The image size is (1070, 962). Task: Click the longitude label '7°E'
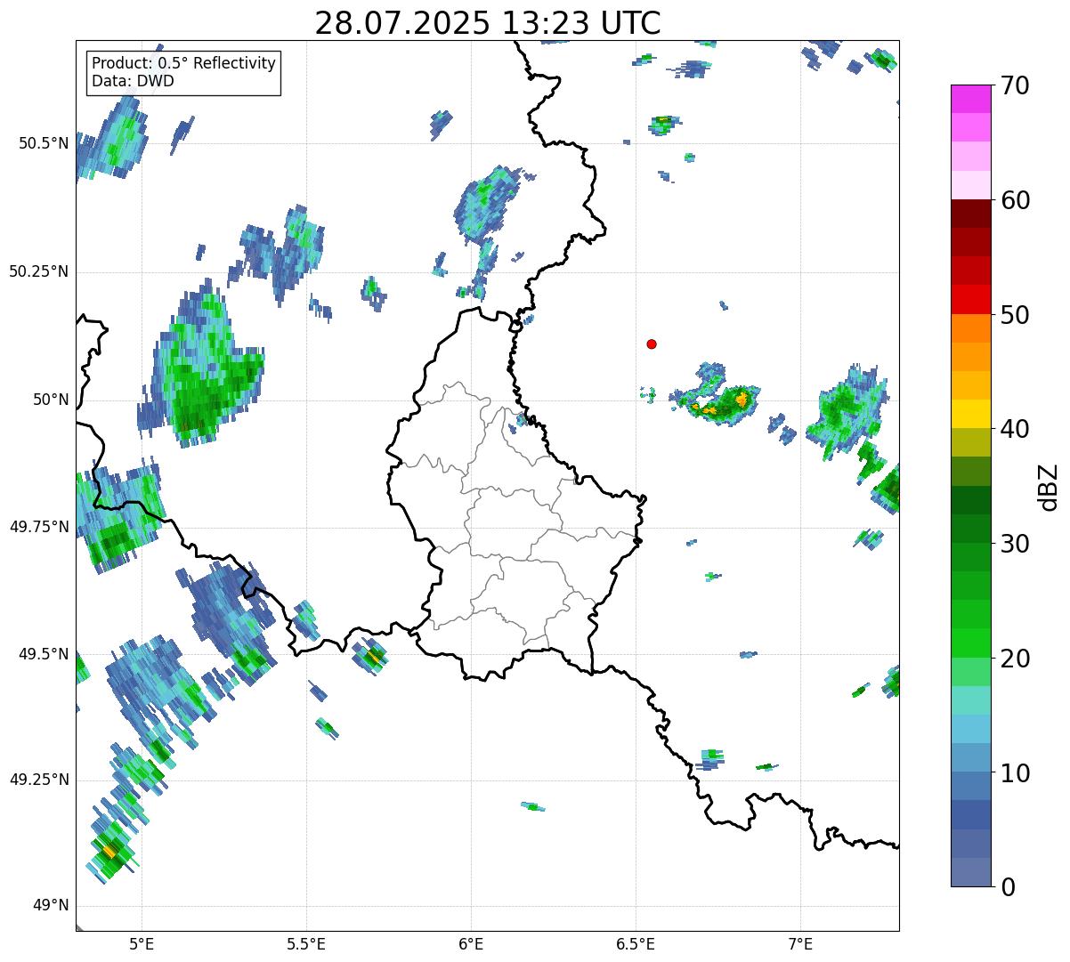800,943
